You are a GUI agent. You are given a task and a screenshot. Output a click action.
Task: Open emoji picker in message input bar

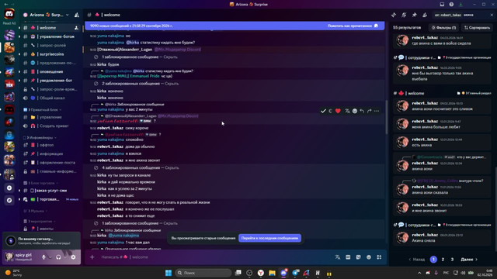click(x=369, y=257)
